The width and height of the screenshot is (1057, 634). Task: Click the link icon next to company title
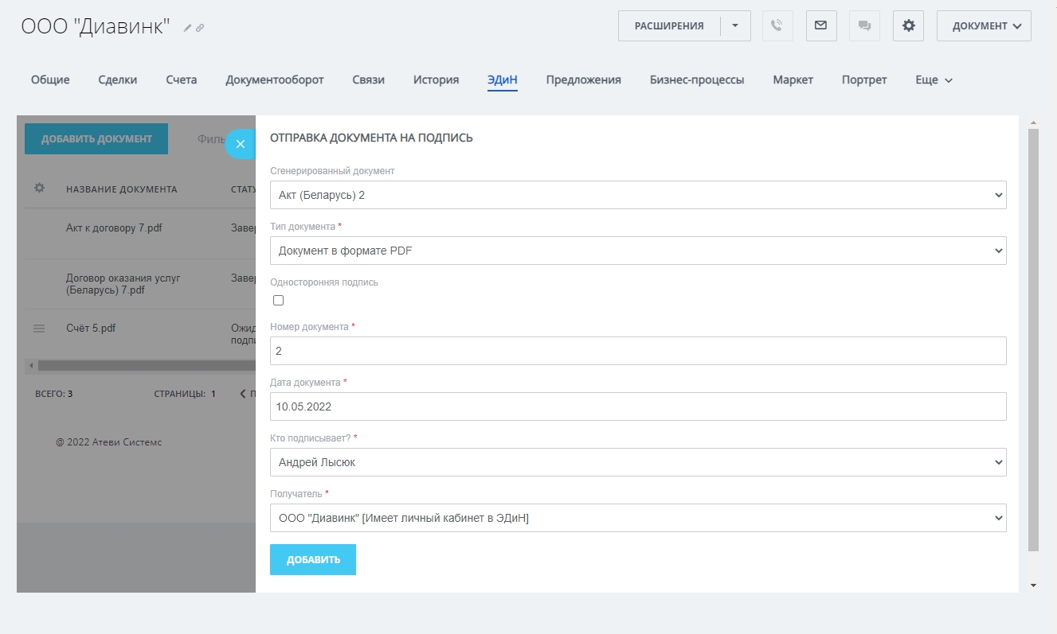point(200,28)
